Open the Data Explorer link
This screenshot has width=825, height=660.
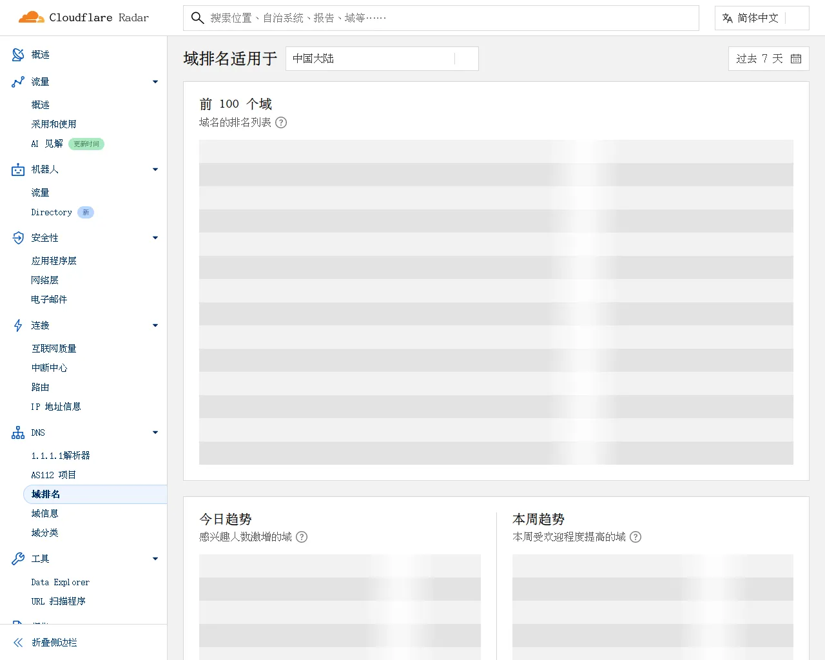(x=61, y=582)
